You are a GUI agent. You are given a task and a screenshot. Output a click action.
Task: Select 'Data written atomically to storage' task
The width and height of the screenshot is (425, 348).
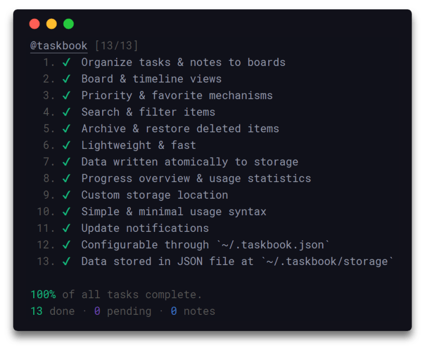(189, 162)
